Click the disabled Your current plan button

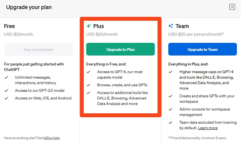point(38,49)
